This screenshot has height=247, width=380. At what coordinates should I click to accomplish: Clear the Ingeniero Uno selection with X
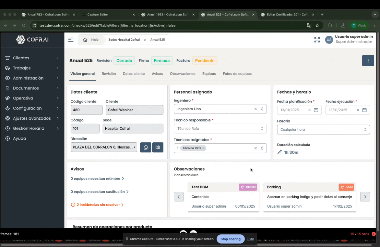[255, 109]
